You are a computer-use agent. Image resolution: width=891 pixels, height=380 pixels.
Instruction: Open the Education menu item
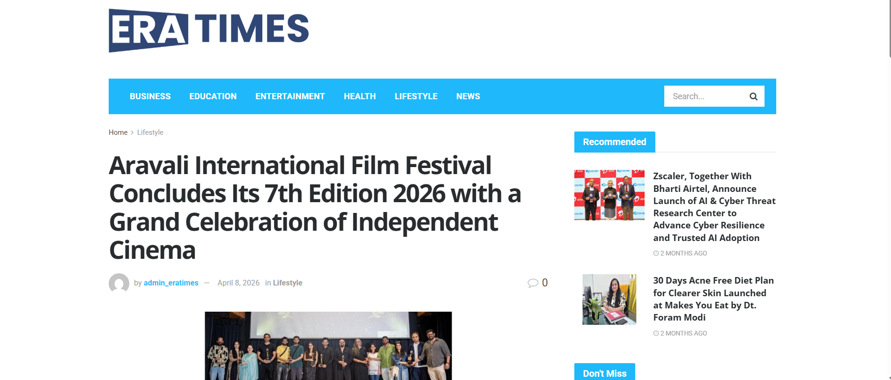pyautogui.click(x=213, y=96)
